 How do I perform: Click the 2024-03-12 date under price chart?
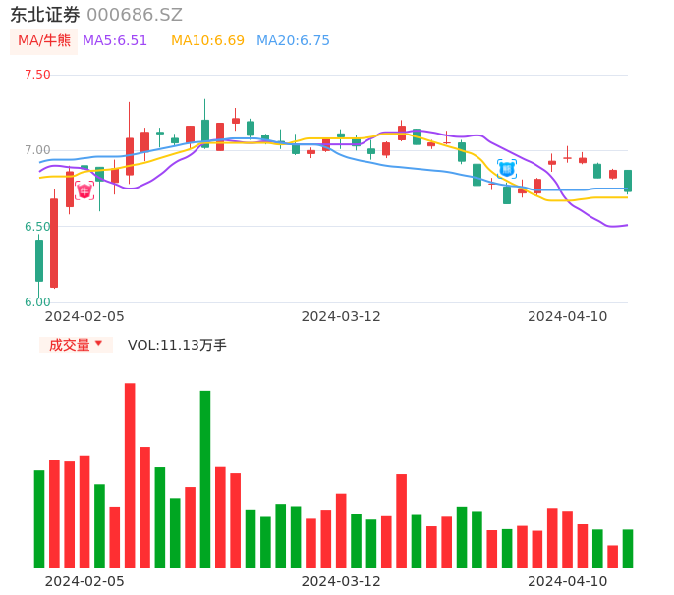[341, 316]
